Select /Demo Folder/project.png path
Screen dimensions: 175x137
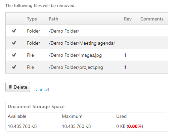pos(76,67)
